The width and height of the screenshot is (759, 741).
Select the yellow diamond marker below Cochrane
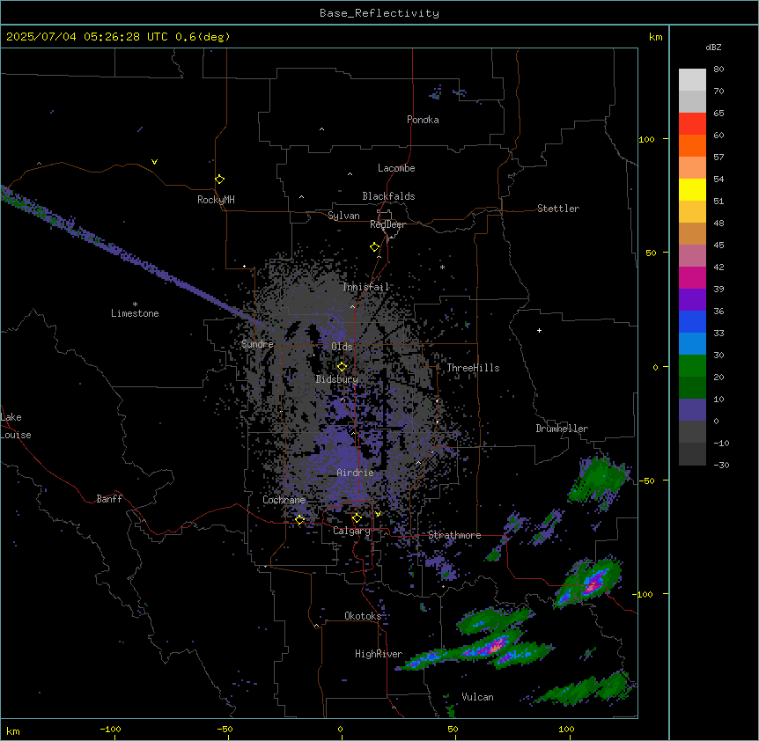[299, 520]
